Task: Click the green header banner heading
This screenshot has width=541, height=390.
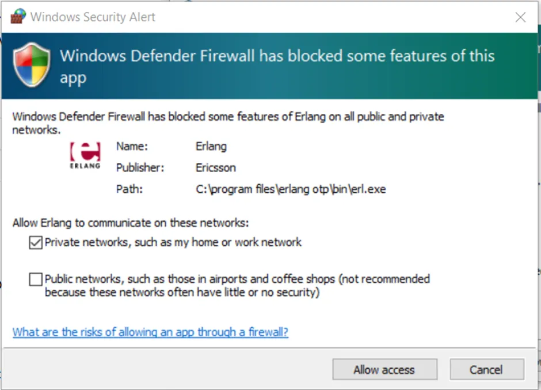Action: (277, 66)
